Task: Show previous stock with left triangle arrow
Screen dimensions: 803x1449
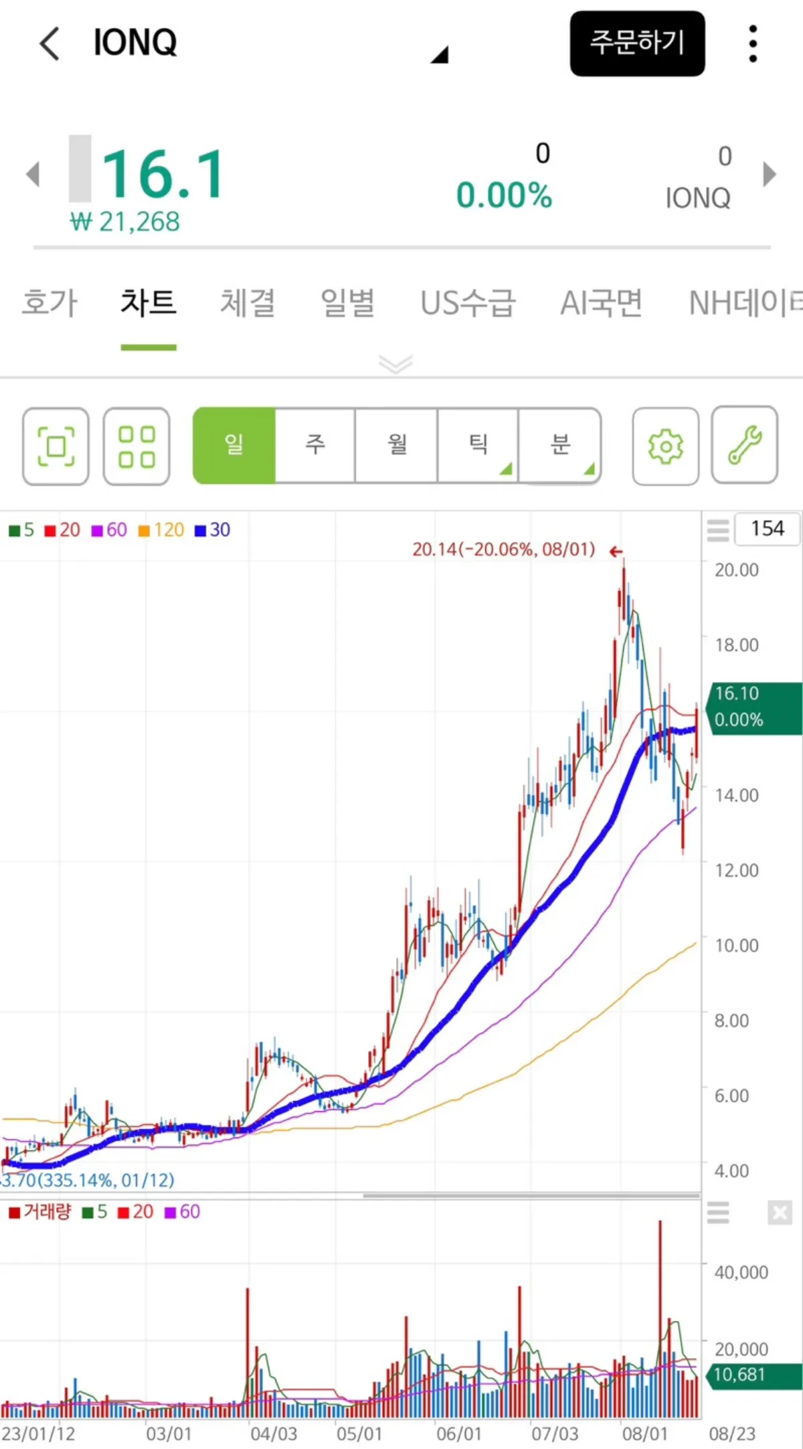Action: (33, 175)
